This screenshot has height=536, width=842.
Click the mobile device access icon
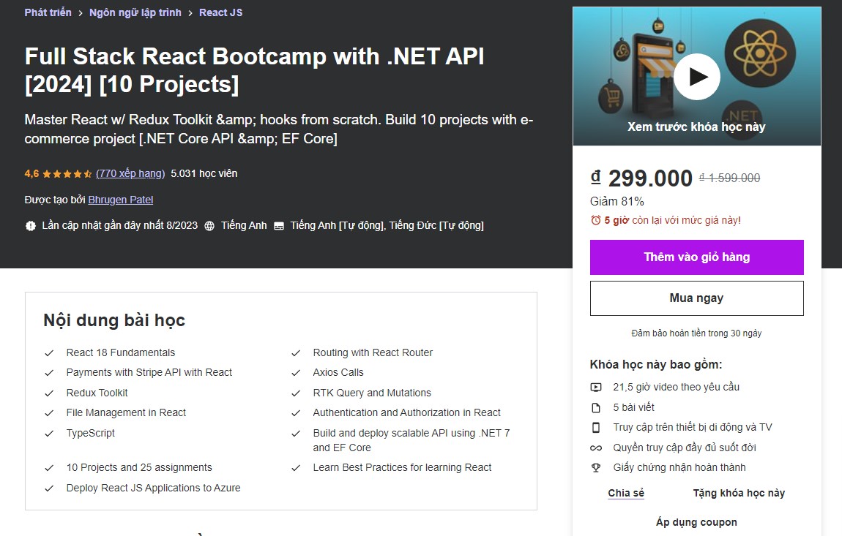(596, 428)
